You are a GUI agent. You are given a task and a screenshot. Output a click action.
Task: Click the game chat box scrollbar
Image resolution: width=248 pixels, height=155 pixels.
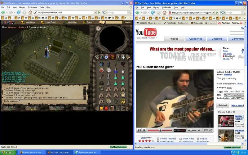(85, 93)
